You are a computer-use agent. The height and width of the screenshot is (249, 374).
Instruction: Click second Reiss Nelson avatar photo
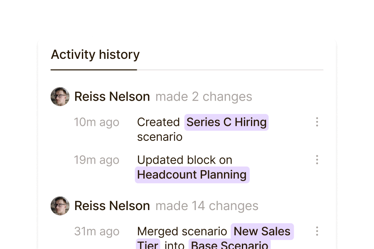[60, 206]
